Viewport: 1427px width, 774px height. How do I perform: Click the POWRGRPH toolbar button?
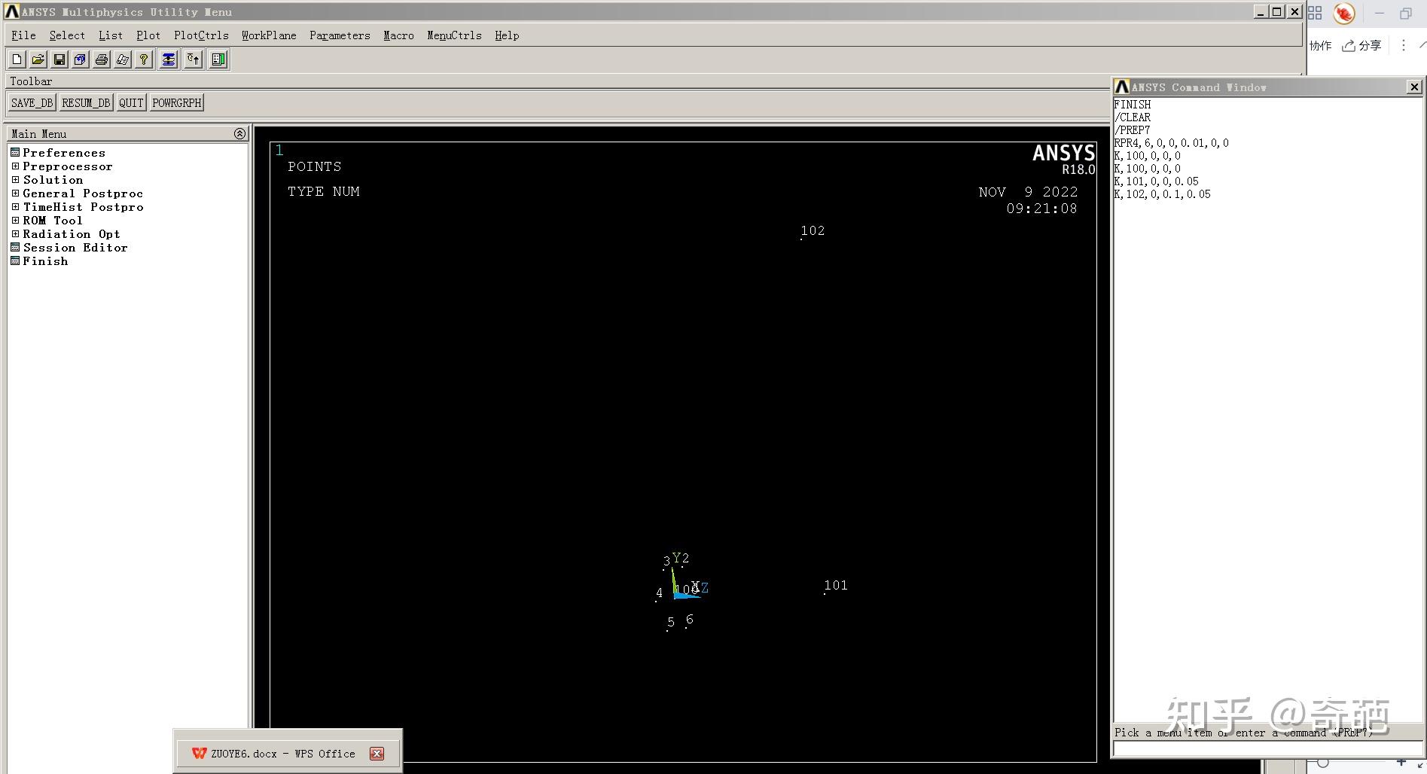[x=177, y=103]
